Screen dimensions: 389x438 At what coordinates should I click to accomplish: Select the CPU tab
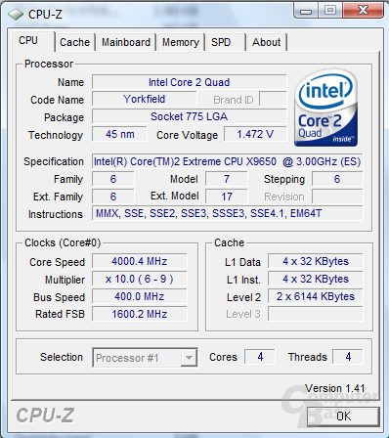(x=32, y=41)
